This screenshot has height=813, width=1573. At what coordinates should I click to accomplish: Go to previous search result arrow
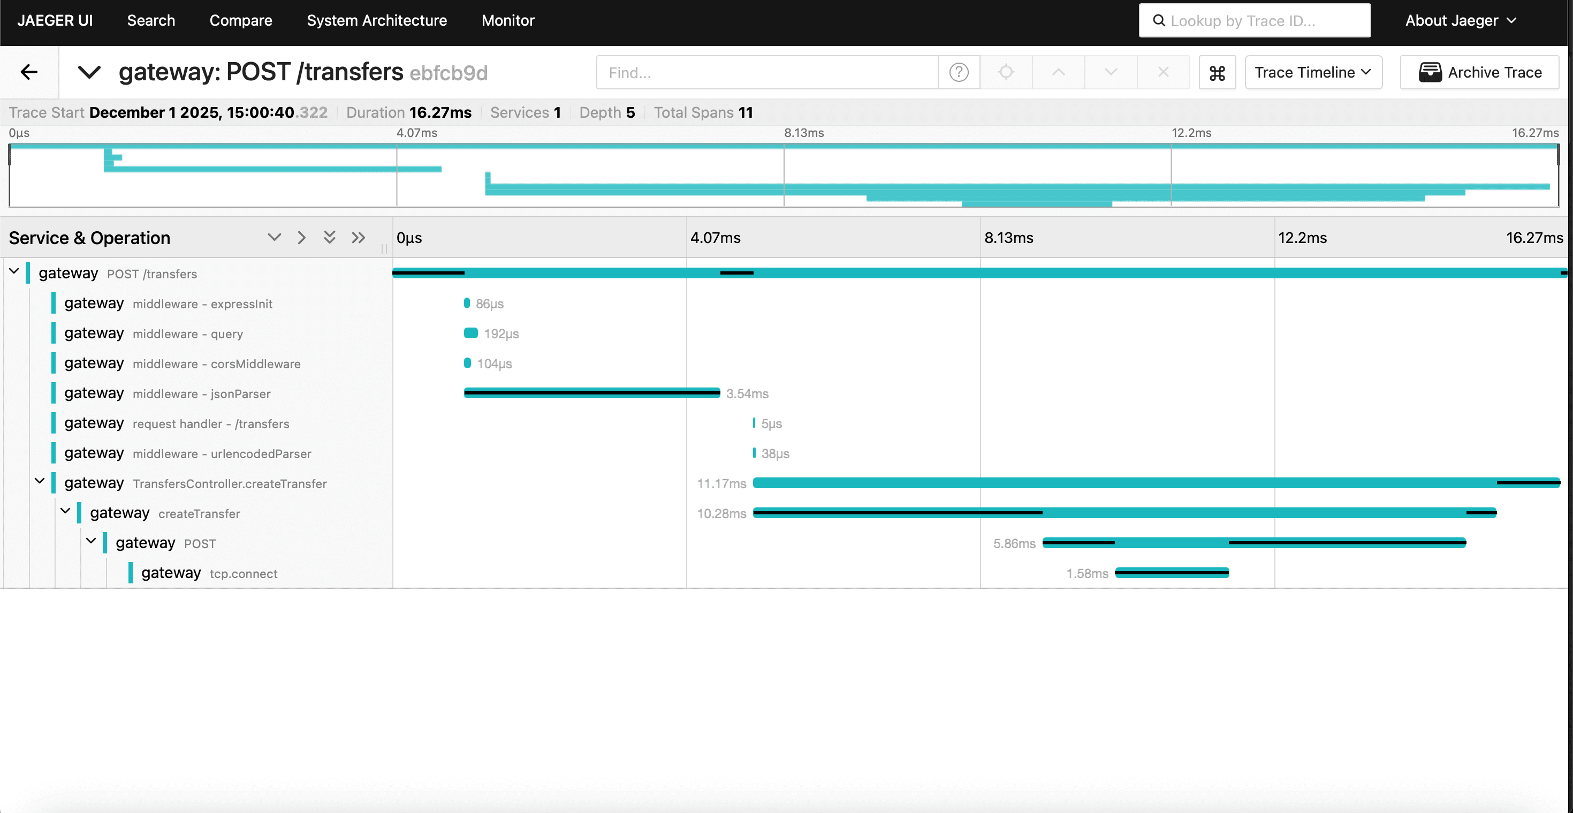click(1058, 72)
